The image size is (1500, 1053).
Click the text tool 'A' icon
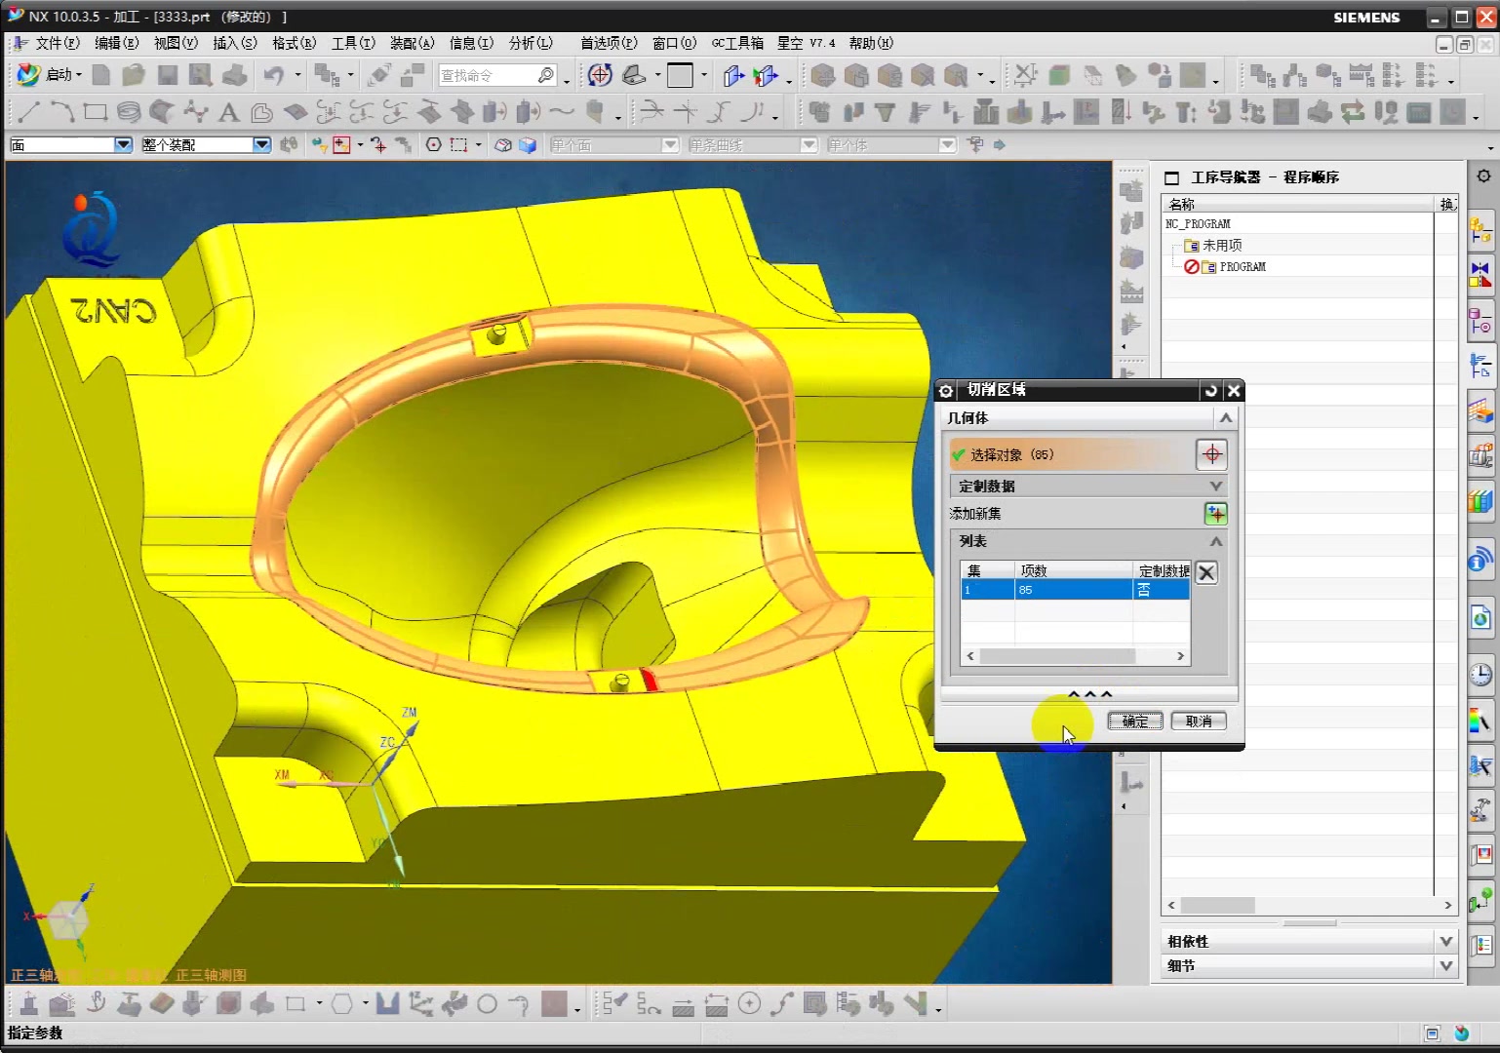point(228,112)
